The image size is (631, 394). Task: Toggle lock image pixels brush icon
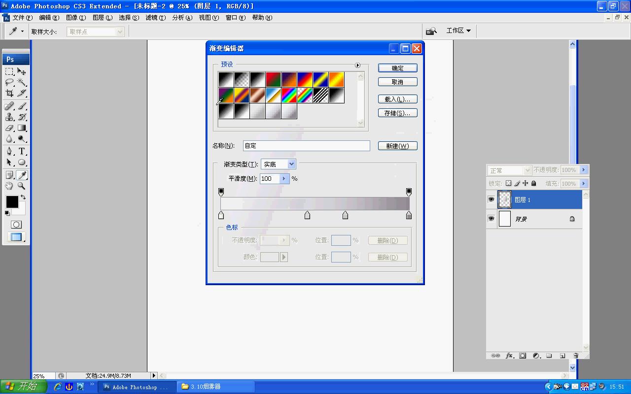(x=517, y=183)
